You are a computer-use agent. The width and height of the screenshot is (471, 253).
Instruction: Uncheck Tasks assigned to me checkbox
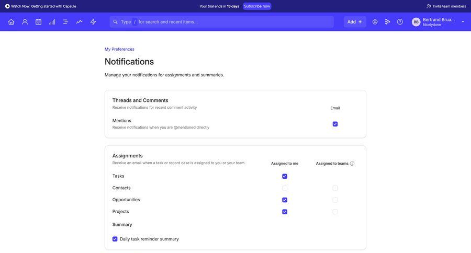285,176
